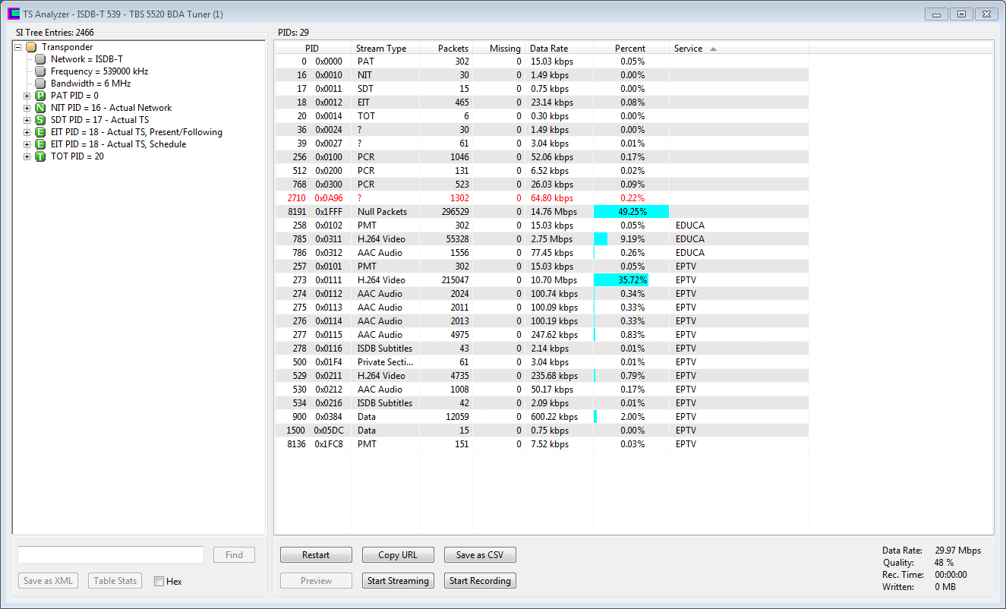1006x609 pixels.
Task: Click the Find button
Action: tap(234, 555)
